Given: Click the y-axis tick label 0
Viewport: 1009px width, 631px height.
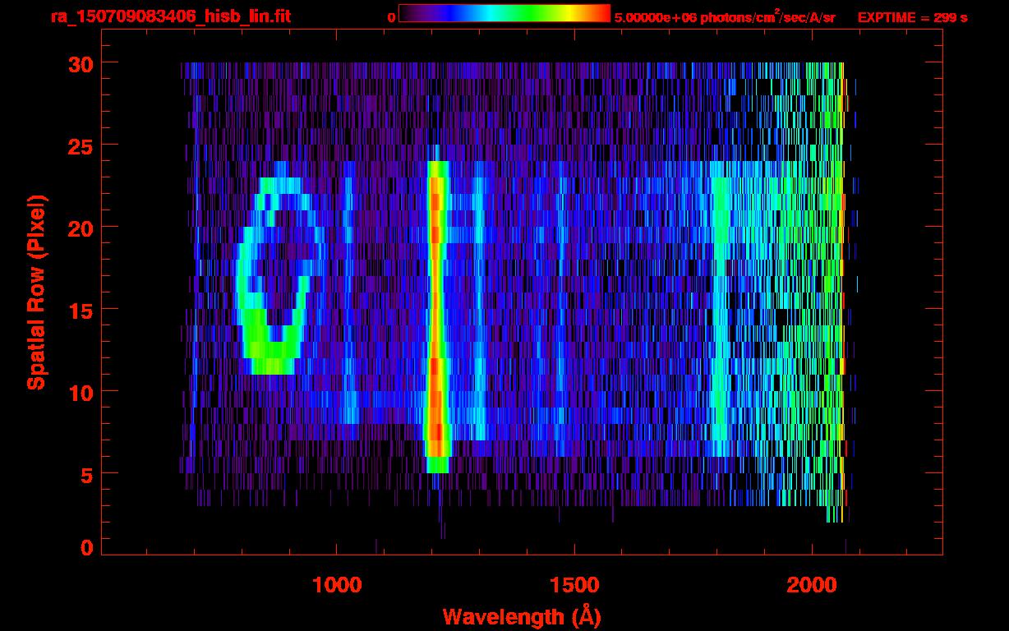Looking at the screenshot, I should 85,547.
